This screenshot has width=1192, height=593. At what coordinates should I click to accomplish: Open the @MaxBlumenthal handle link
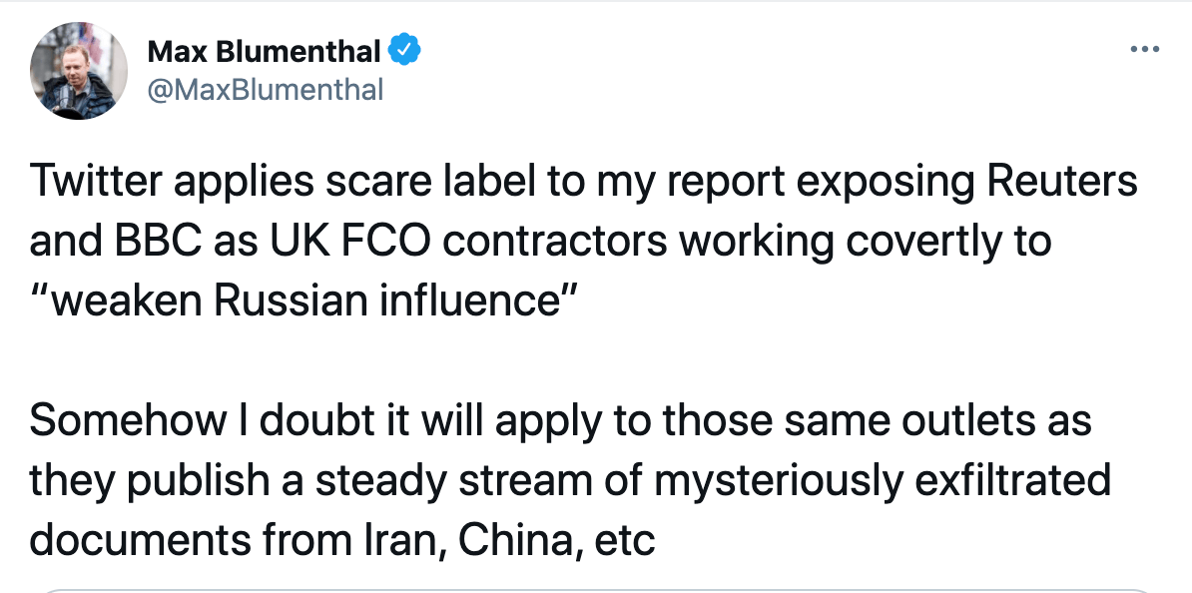(265, 90)
